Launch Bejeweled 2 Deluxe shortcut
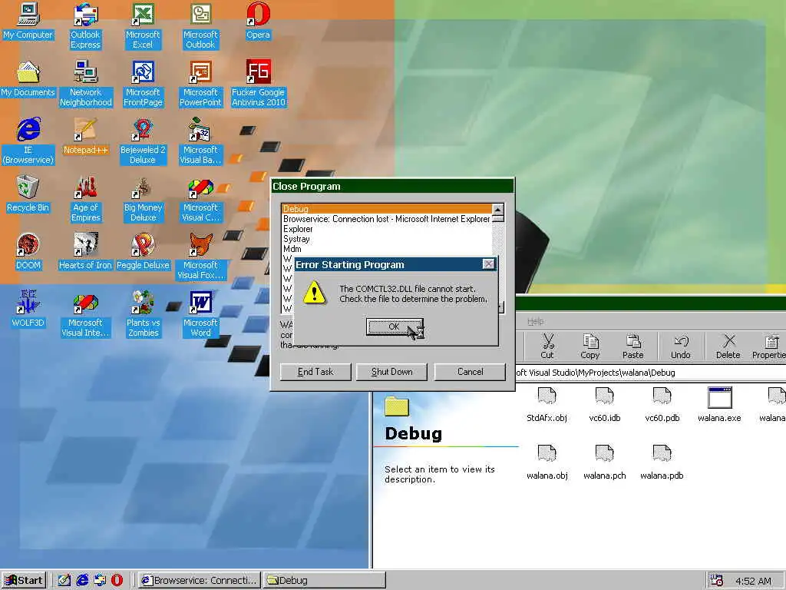Image resolution: width=786 pixels, height=590 pixels. 143,141
